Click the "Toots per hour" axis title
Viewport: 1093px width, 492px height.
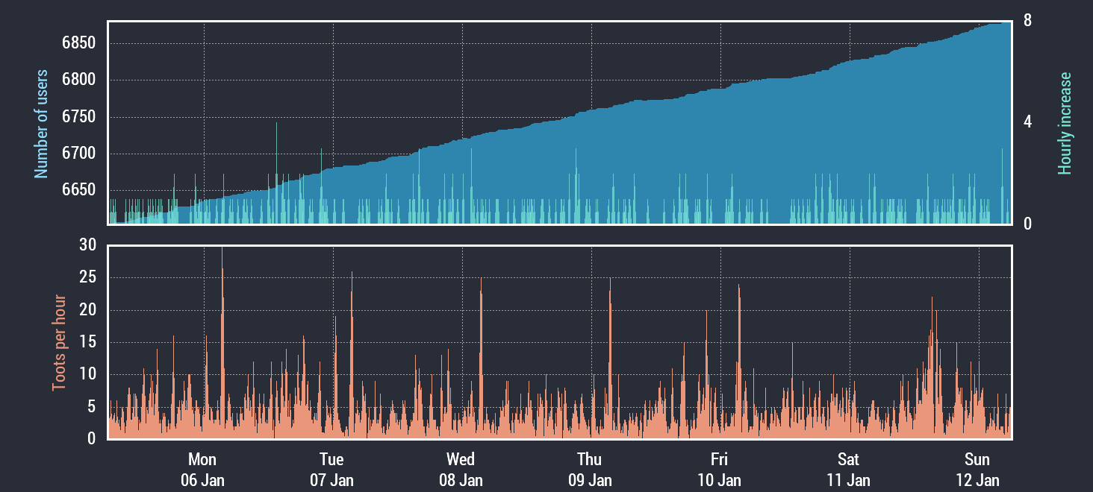(59, 343)
